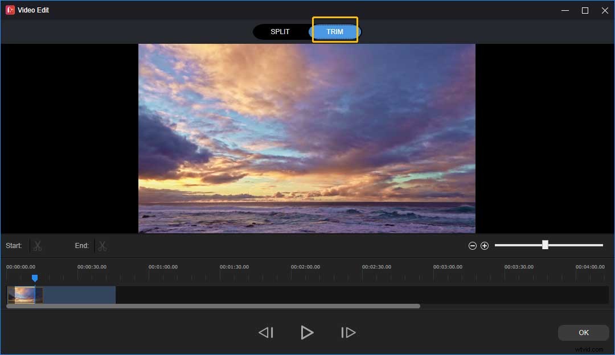Zoom in the timeline with the plus icon
This screenshot has width=615, height=355.
point(485,245)
